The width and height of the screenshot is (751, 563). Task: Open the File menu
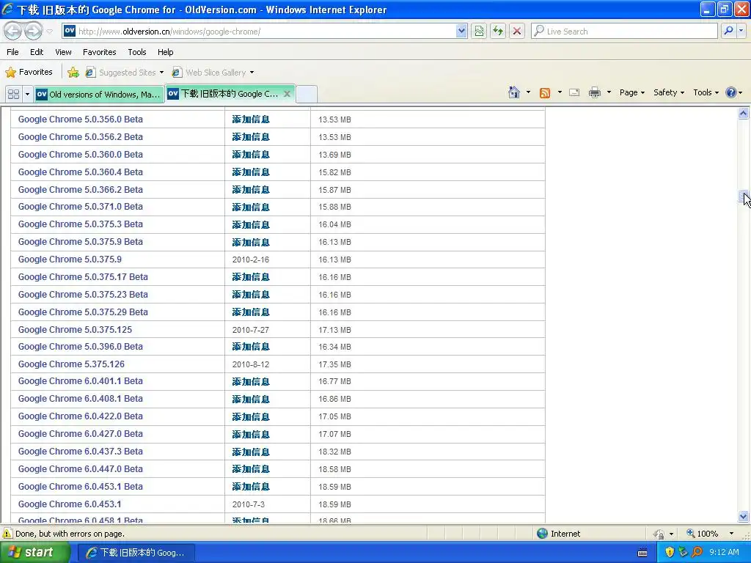coord(13,52)
